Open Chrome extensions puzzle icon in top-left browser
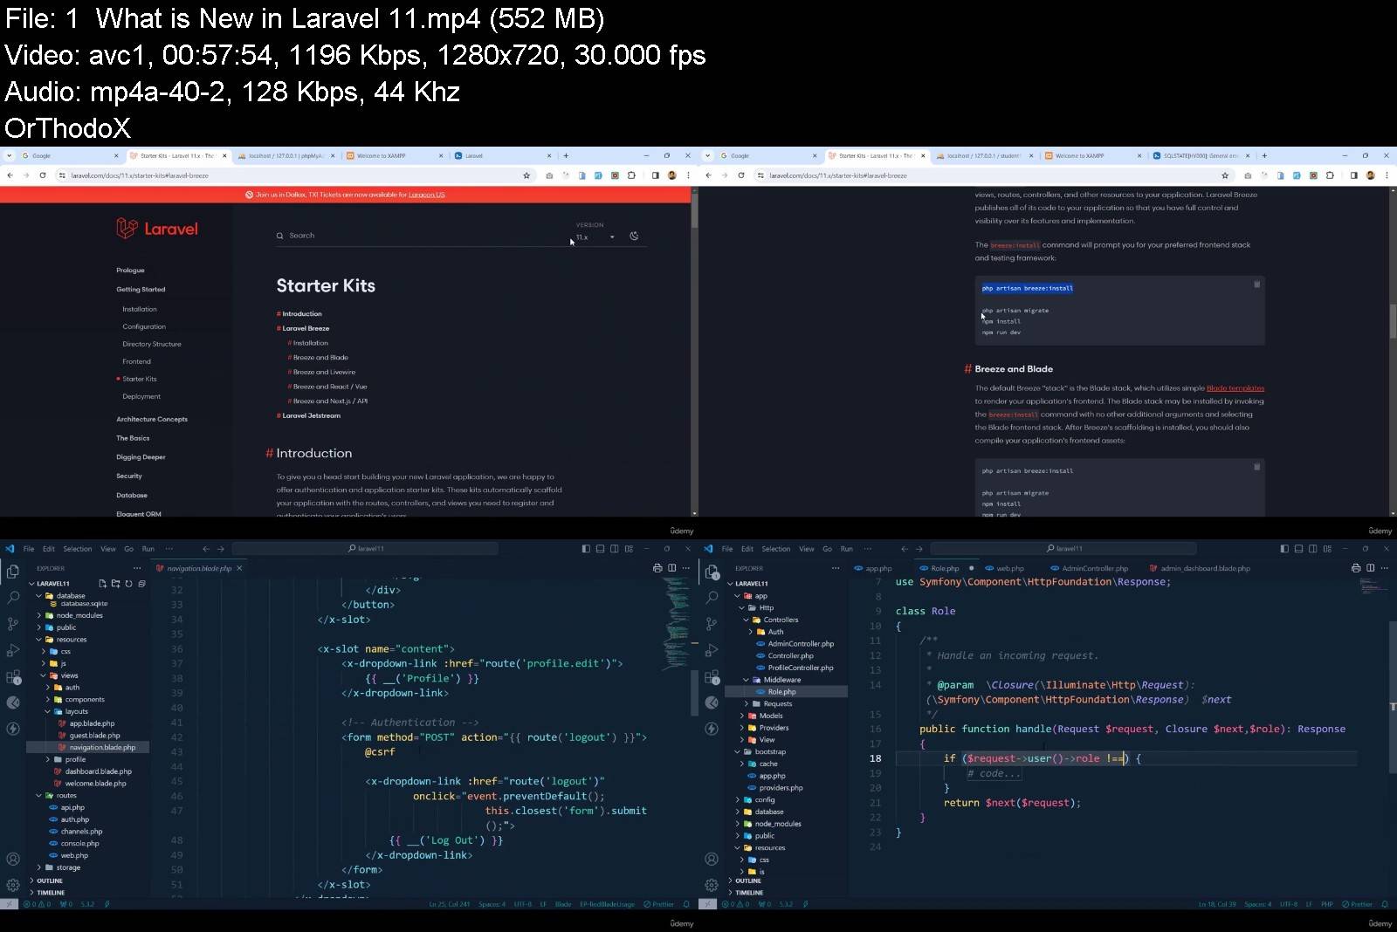Screen dimensions: 1397x932 pos(631,175)
